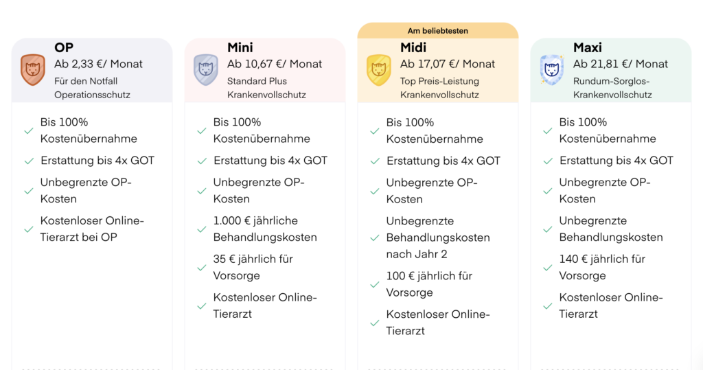Click the blue Maxi plan shield icon
703x370 pixels.
coord(551,70)
